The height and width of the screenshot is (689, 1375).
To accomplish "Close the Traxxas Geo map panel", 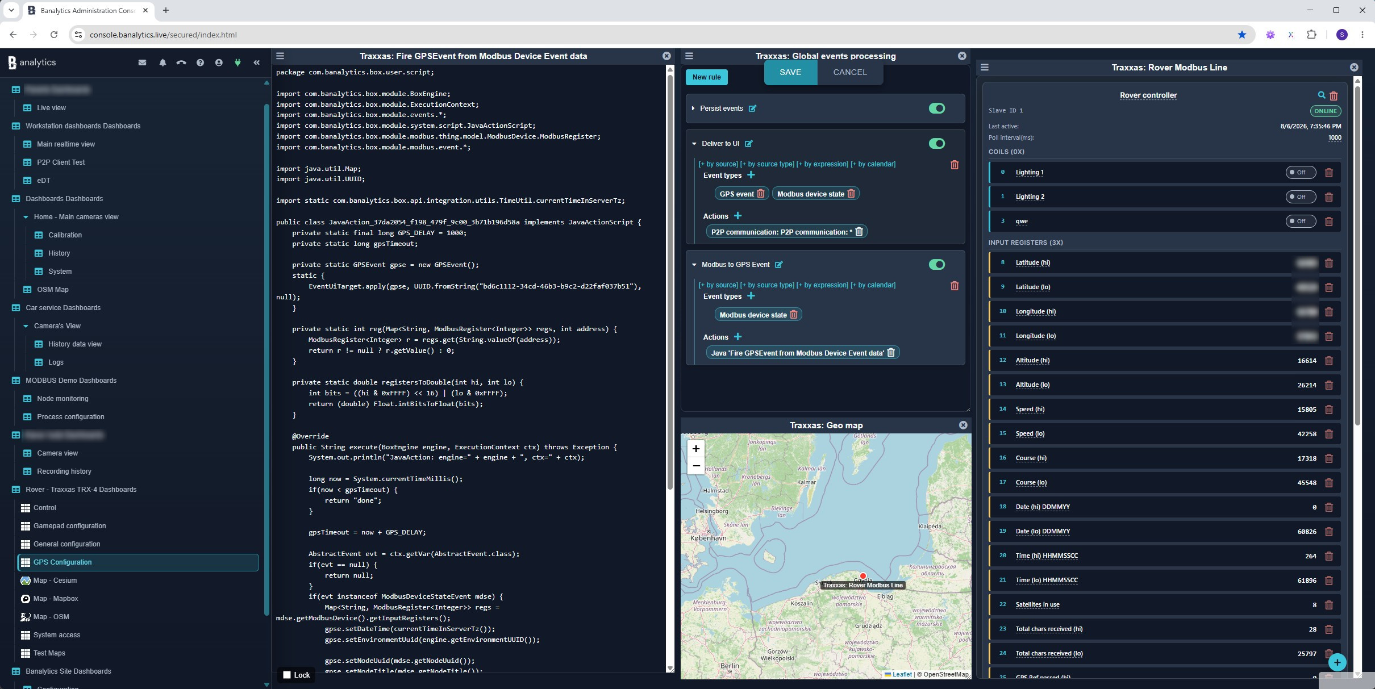I will [963, 425].
